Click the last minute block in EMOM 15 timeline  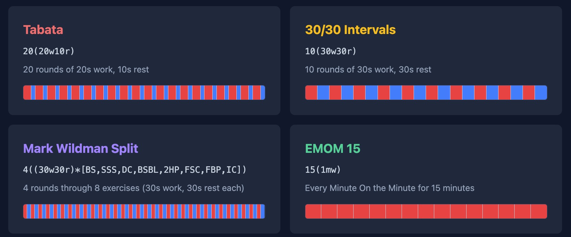pos(539,211)
